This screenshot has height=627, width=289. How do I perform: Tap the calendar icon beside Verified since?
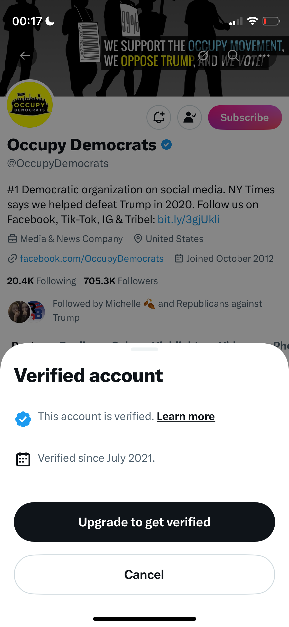[23, 459]
